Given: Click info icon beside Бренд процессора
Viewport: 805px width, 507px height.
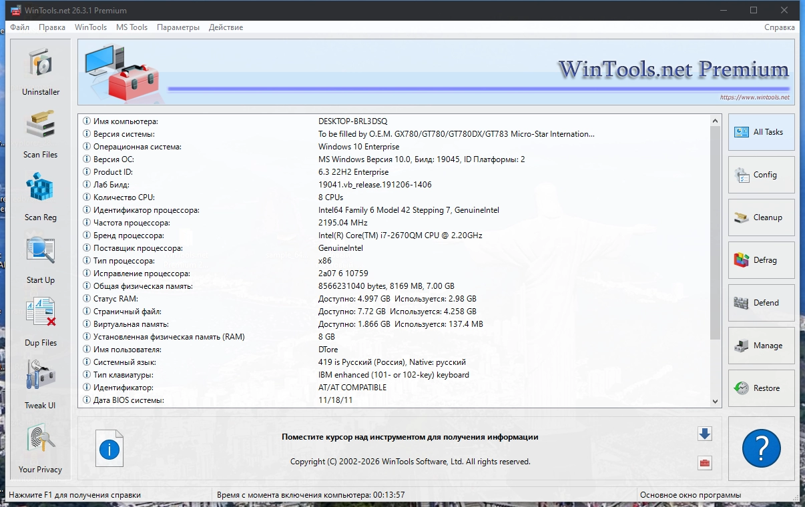Looking at the screenshot, I should click(x=86, y=235).
